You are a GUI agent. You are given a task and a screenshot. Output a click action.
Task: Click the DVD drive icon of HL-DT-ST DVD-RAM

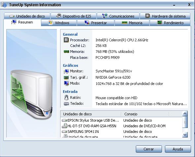click(64, 126)
